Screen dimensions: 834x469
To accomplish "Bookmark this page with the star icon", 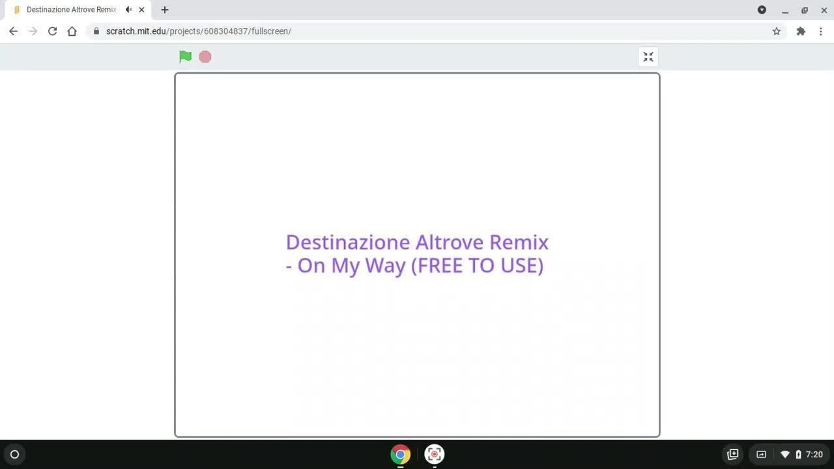I will (x=776, y=31).
